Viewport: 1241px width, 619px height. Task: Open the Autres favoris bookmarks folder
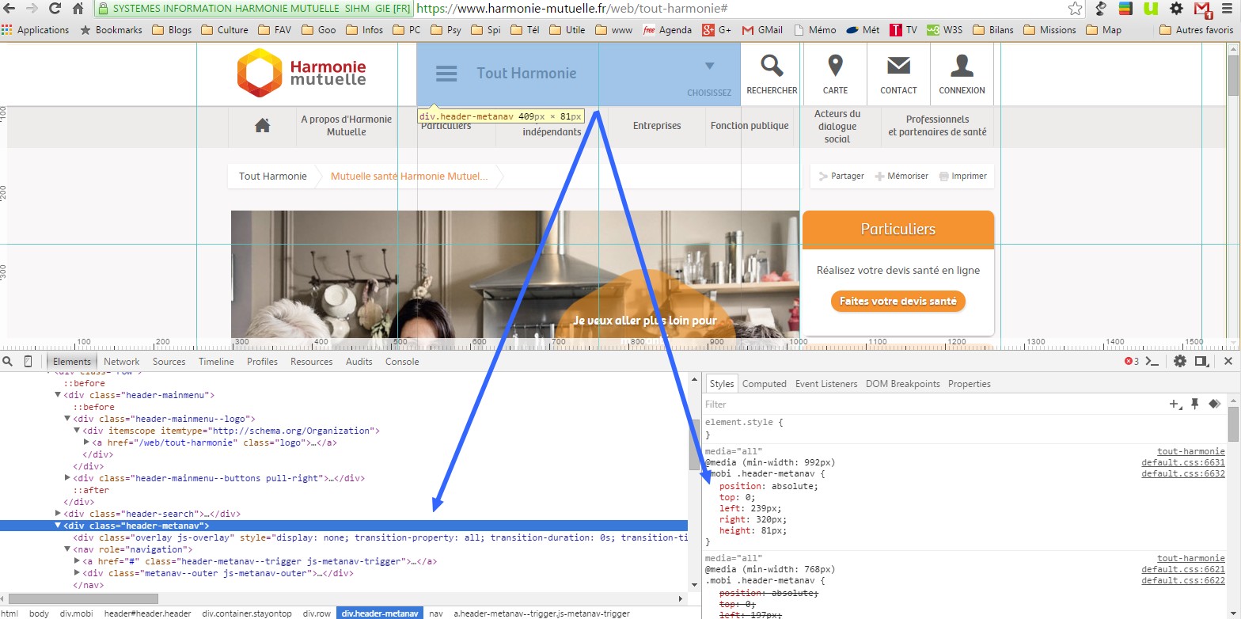tap(1197, 30)
